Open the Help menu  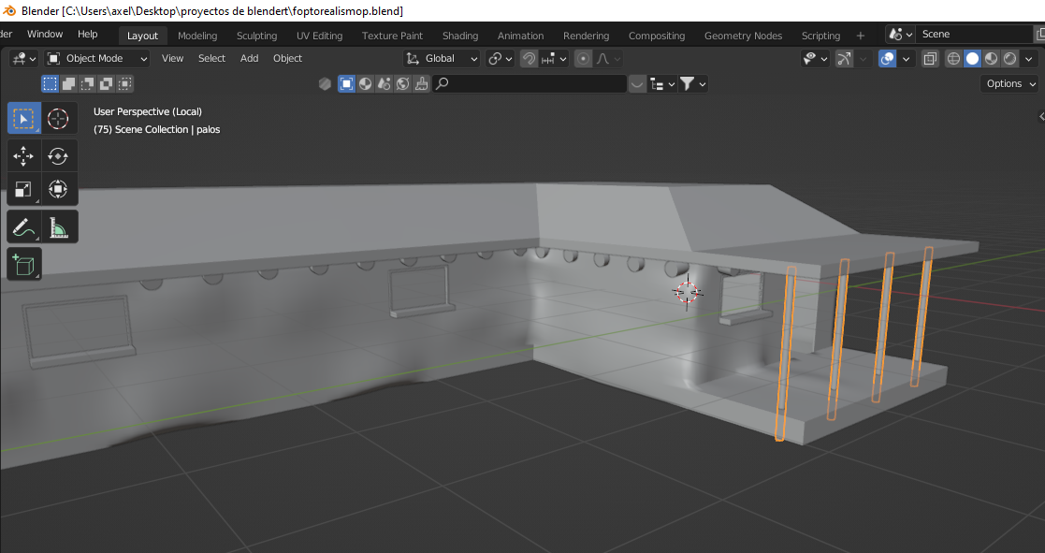(87, 34)
